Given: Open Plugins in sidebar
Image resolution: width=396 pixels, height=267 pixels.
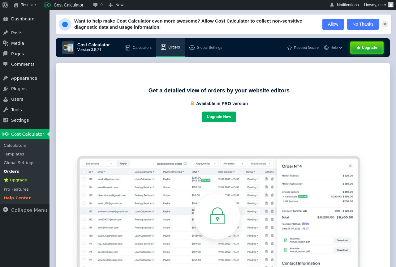Looking at the screenshot, I should point(25,89).
